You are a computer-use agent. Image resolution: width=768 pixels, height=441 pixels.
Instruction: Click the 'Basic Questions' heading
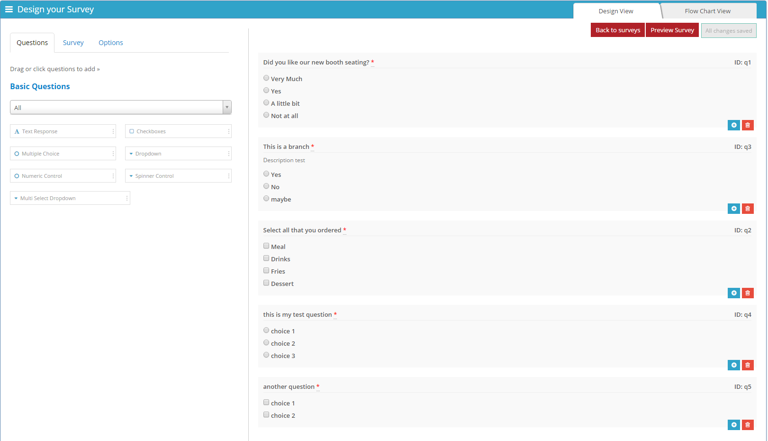[x=40, y=86]
